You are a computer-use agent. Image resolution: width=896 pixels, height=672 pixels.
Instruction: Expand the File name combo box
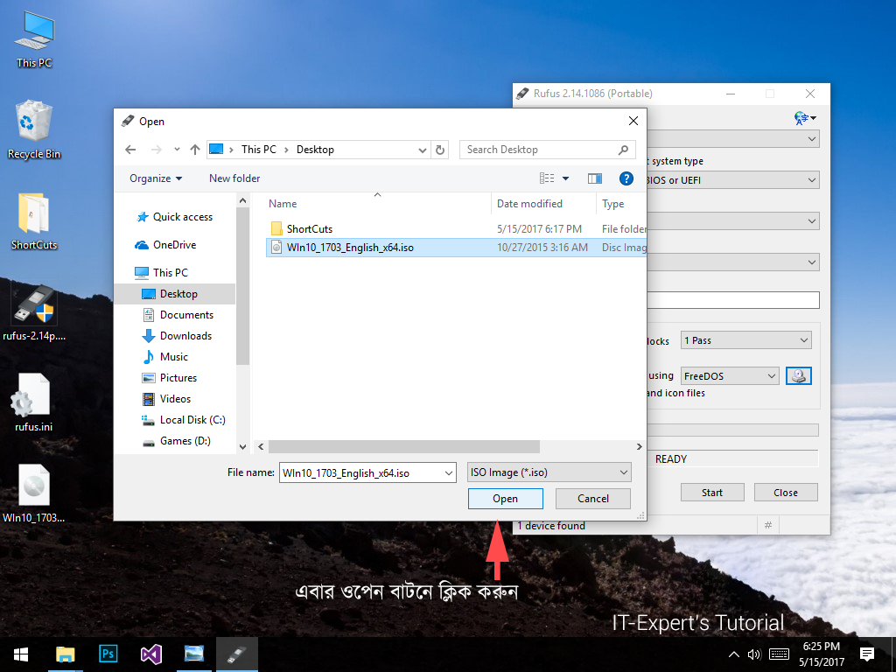click(x=449, y=473)
